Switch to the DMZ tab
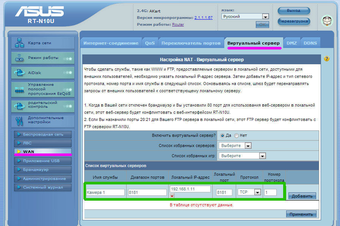Viewport: 340px width, 226px height. (291, 43)
